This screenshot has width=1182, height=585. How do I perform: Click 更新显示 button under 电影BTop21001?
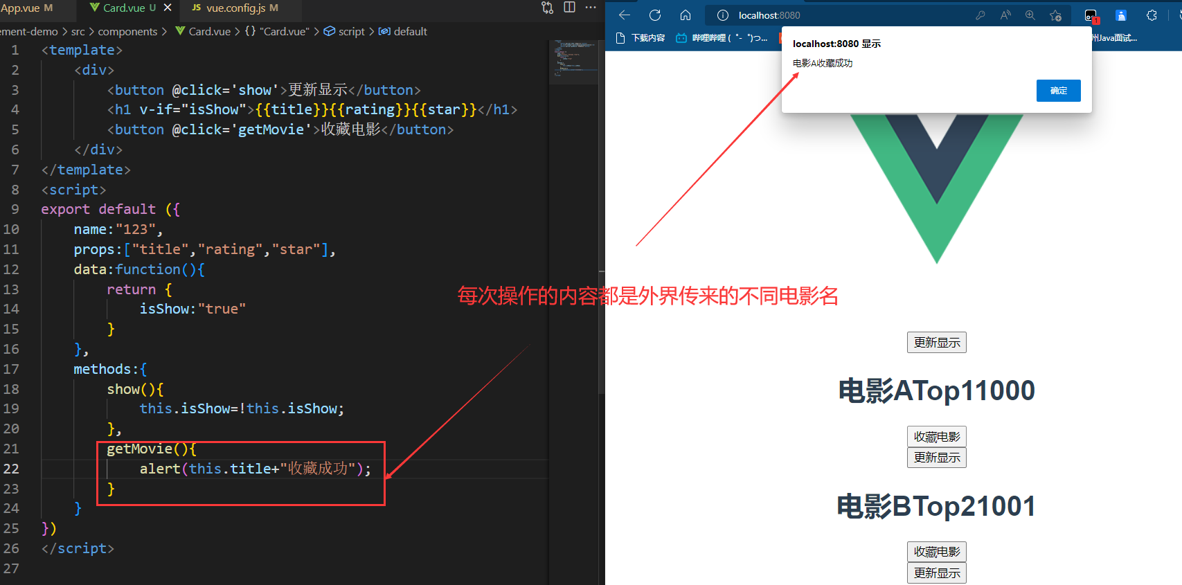coord(936,573)
